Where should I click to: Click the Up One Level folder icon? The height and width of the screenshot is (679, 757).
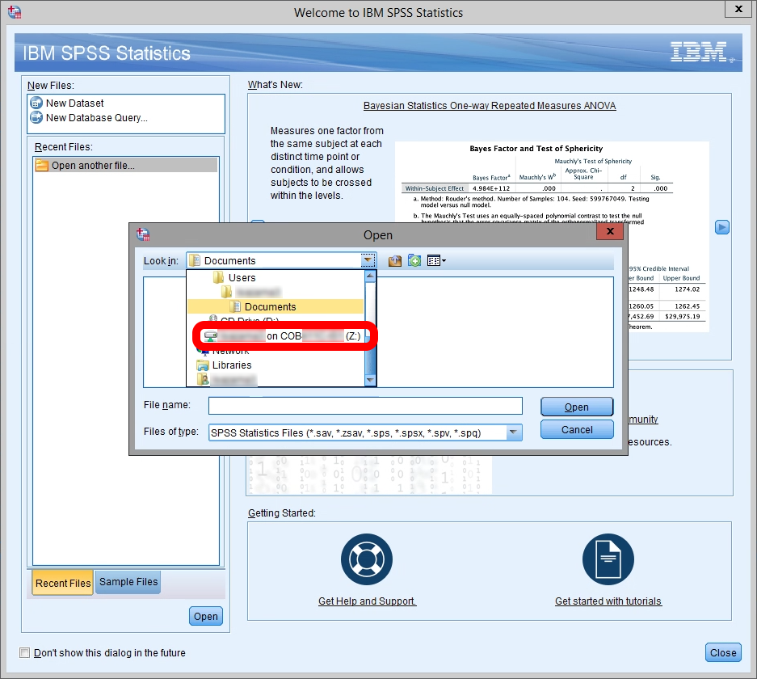click(395, 261)
